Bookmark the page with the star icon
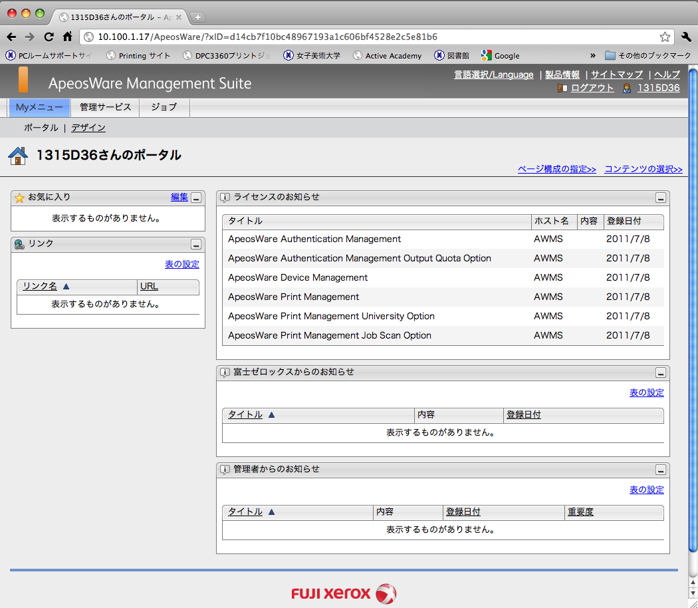Screen dimensions: 698x608 [x=664, y=37]
